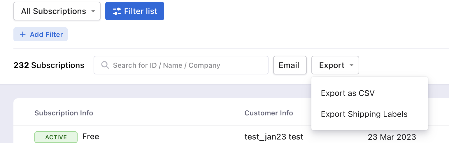This screenshot has width=449, height=143.
Task: Add a new filter
Action: tap(41, 34)
